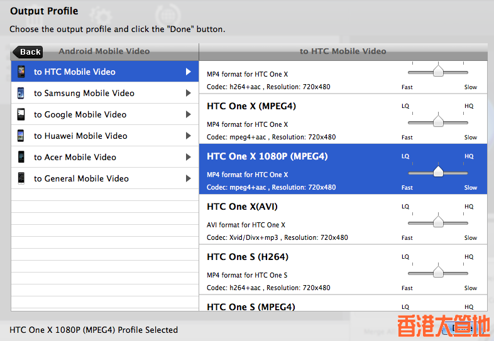Click HQ label of HTC One X(AVI)
The height and width of the screenshot is (341, 494).
[x=469, y=207]
